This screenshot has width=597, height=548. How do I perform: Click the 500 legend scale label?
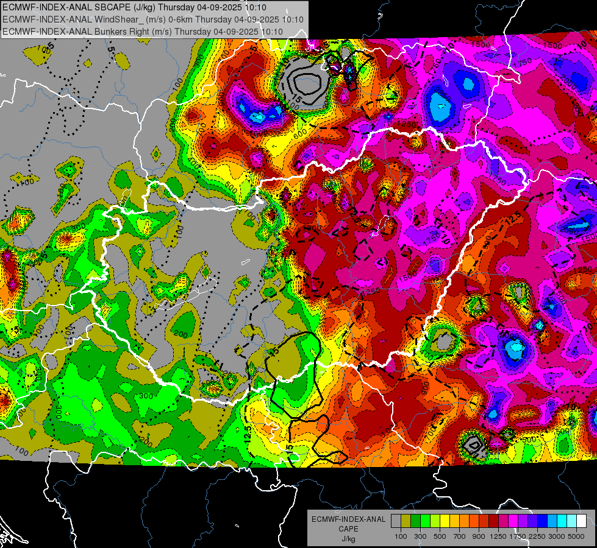pos(440,536)
